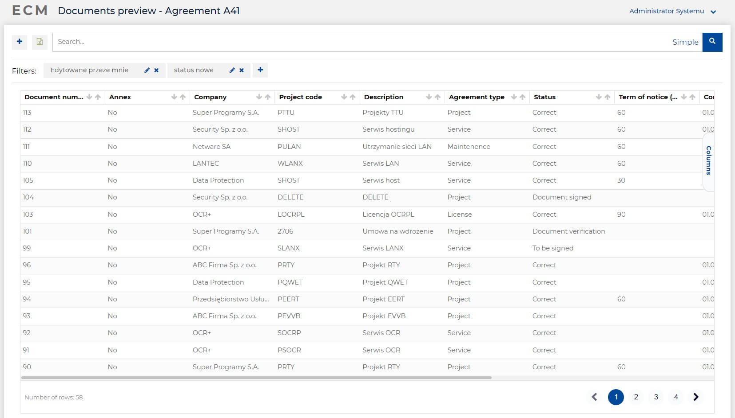Sort Status column ascending
The height and width of the screenshot is (418, 735).
607,97
